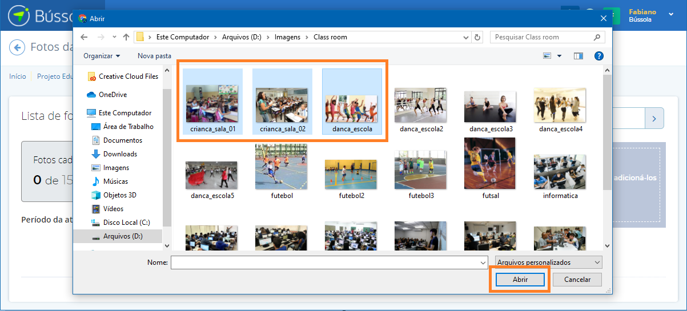This screenshot has width=687, height=311.
Task: Click the magnifier search icon
Action: (597, 37)
